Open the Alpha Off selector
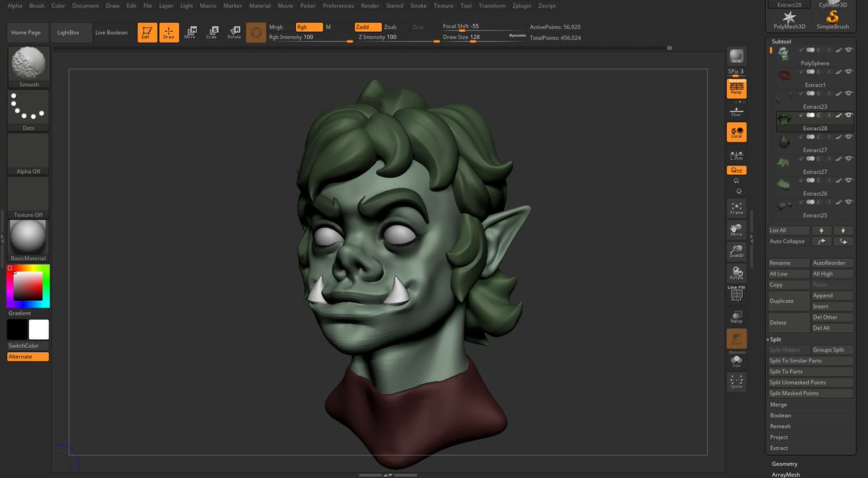 click(x=28, y=154)
